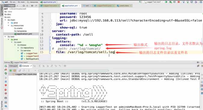Click the collapse-all icon in Project panel header
Viewport: 203px width, 110px height.
click(27, 6)
